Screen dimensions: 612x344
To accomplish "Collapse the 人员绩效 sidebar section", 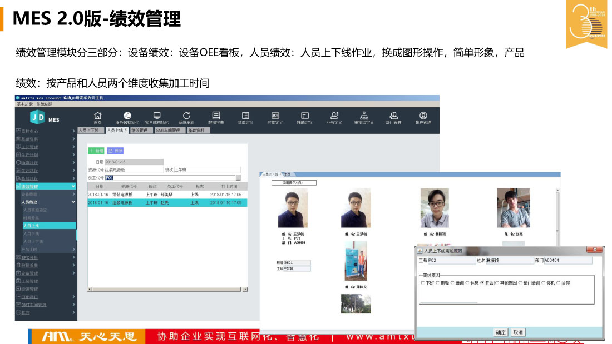I will point(73,202).
